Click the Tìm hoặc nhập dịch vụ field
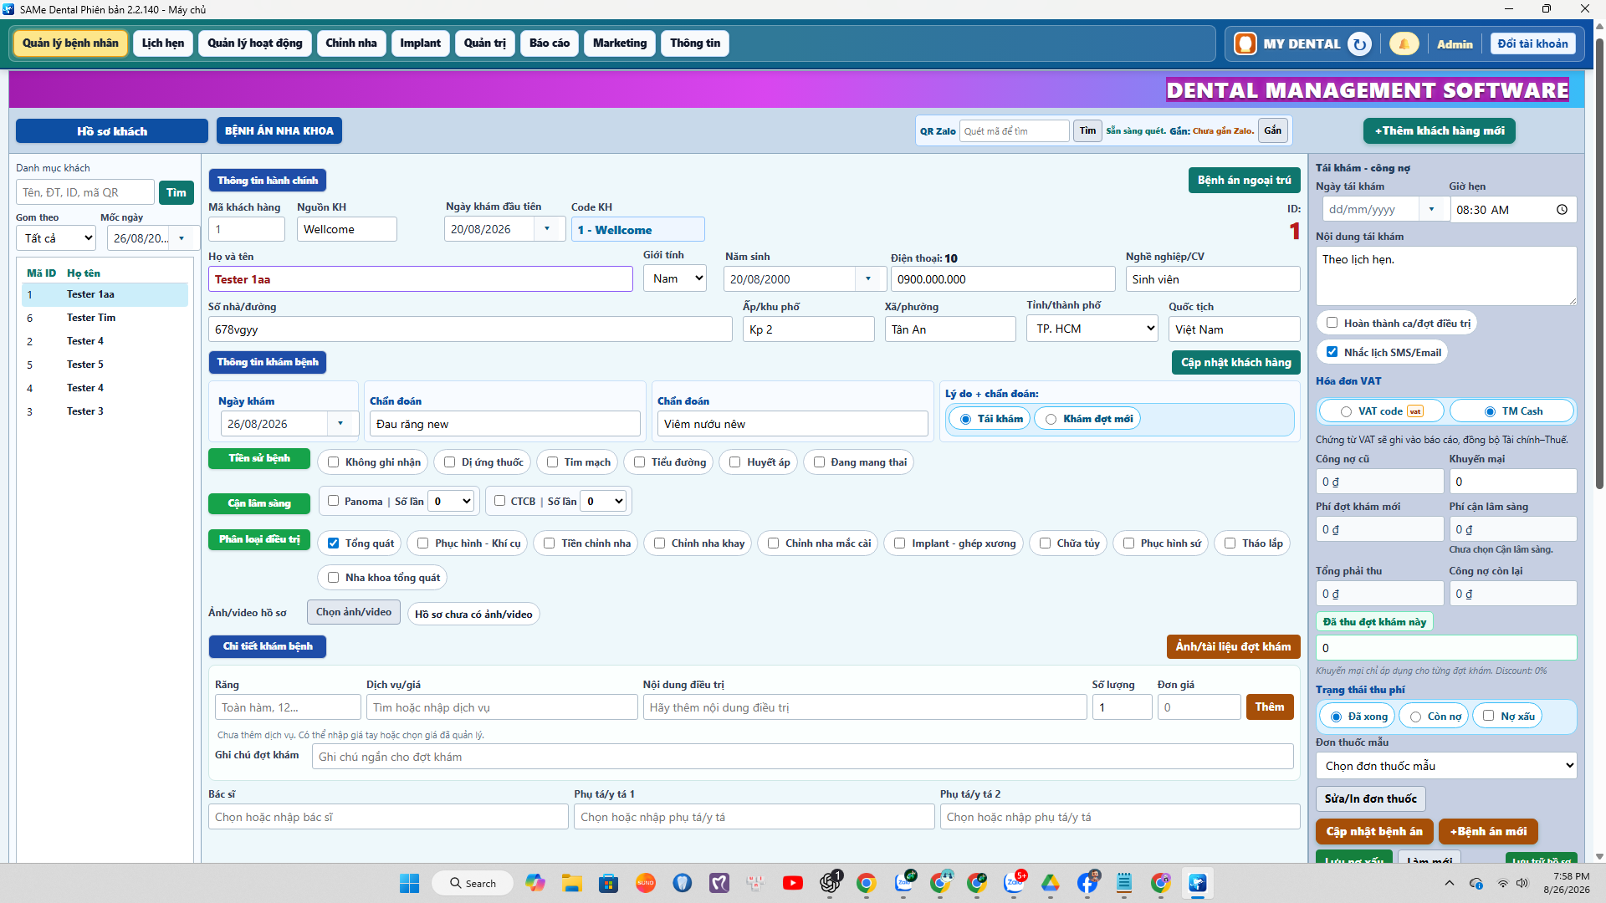 tap(502, 707)
